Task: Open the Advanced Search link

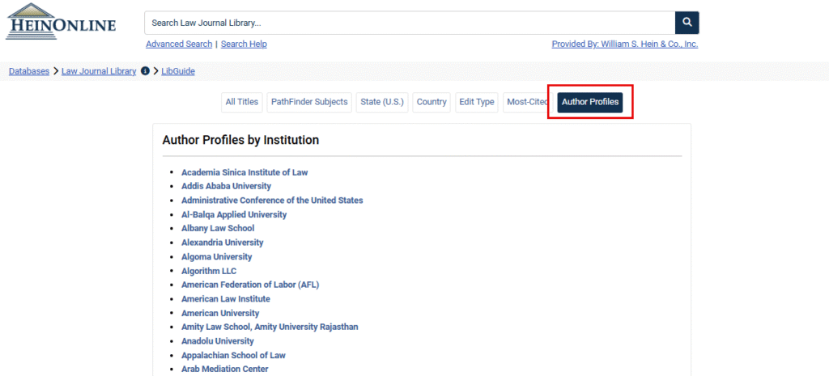Action: click(179, 44)
